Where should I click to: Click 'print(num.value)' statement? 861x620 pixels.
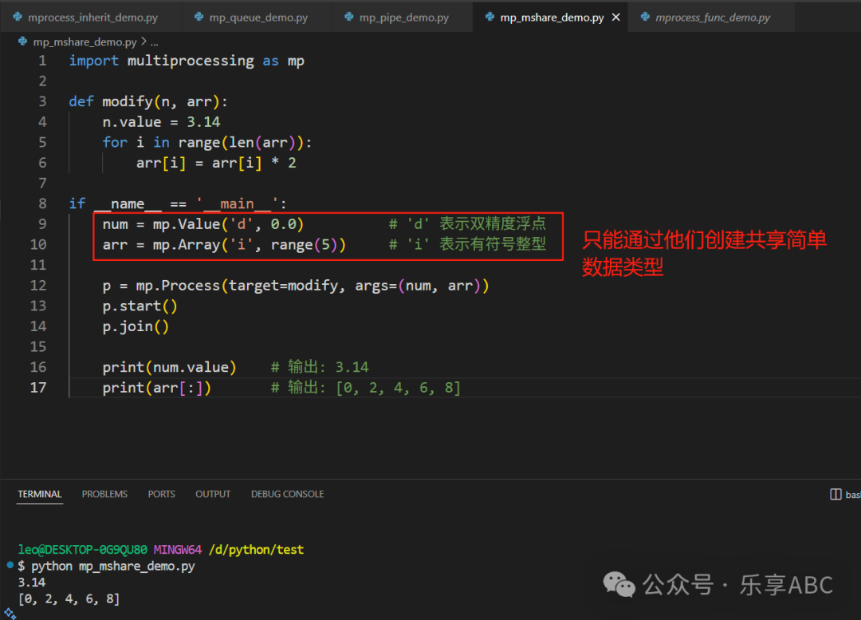pyautogui.click(x=169, y=367)
